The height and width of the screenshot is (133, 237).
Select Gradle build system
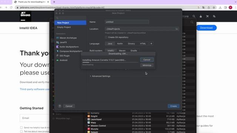pos(134,51)
